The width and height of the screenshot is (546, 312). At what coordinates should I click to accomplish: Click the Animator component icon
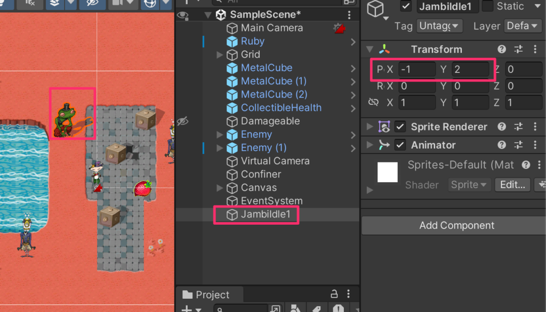384,145
